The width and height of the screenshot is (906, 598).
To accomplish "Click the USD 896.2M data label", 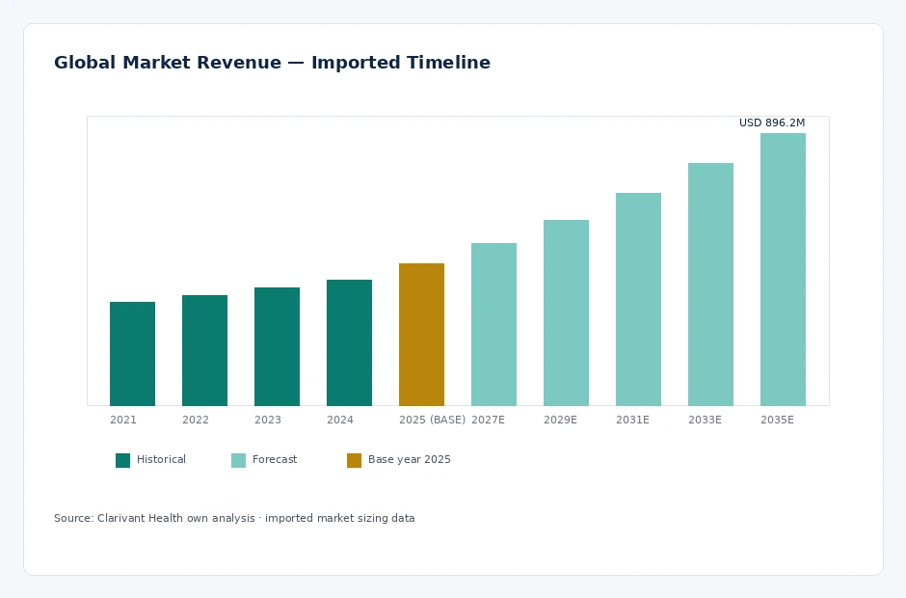I will point(772,122).
